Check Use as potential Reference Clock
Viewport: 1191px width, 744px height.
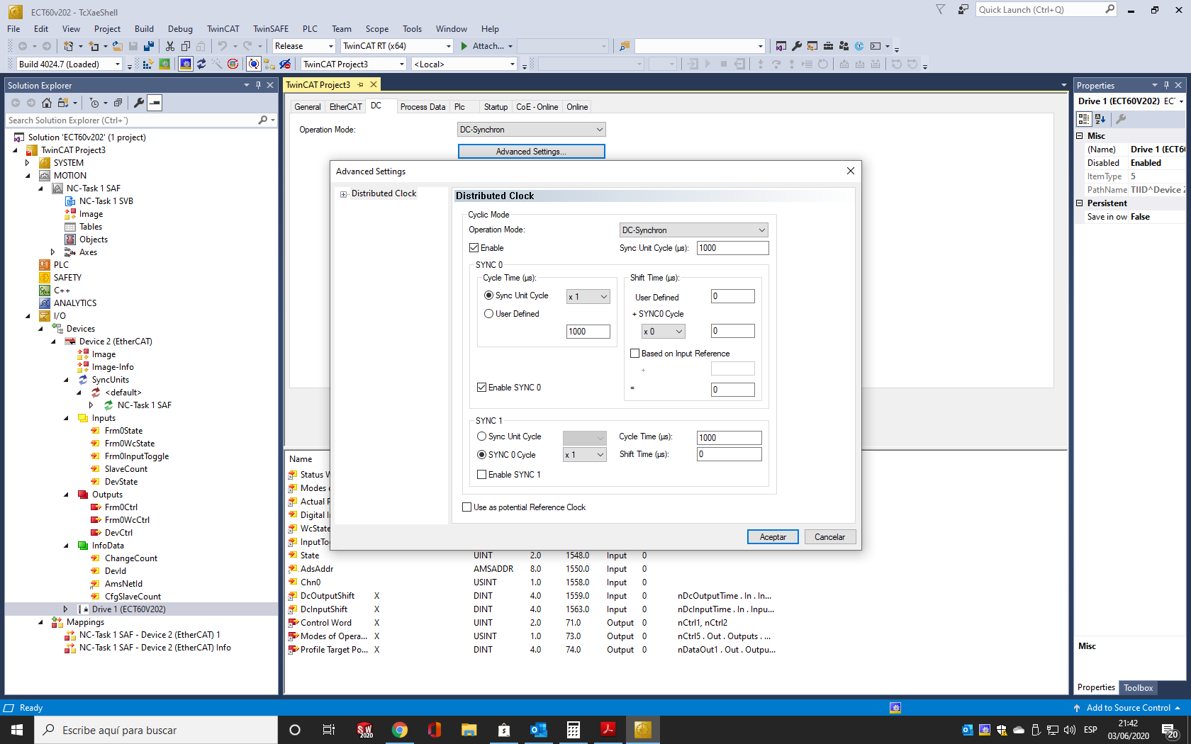click(x=466, y=507)
